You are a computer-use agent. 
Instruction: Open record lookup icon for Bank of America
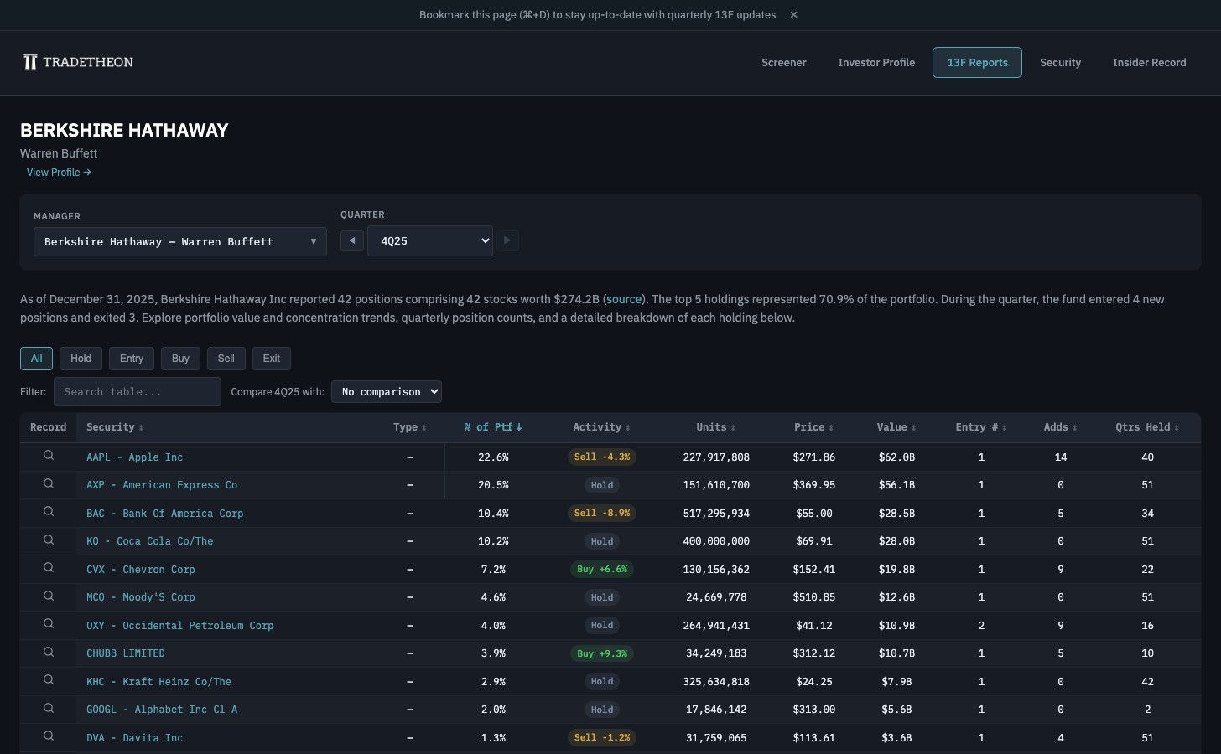[x=49, y=512]
